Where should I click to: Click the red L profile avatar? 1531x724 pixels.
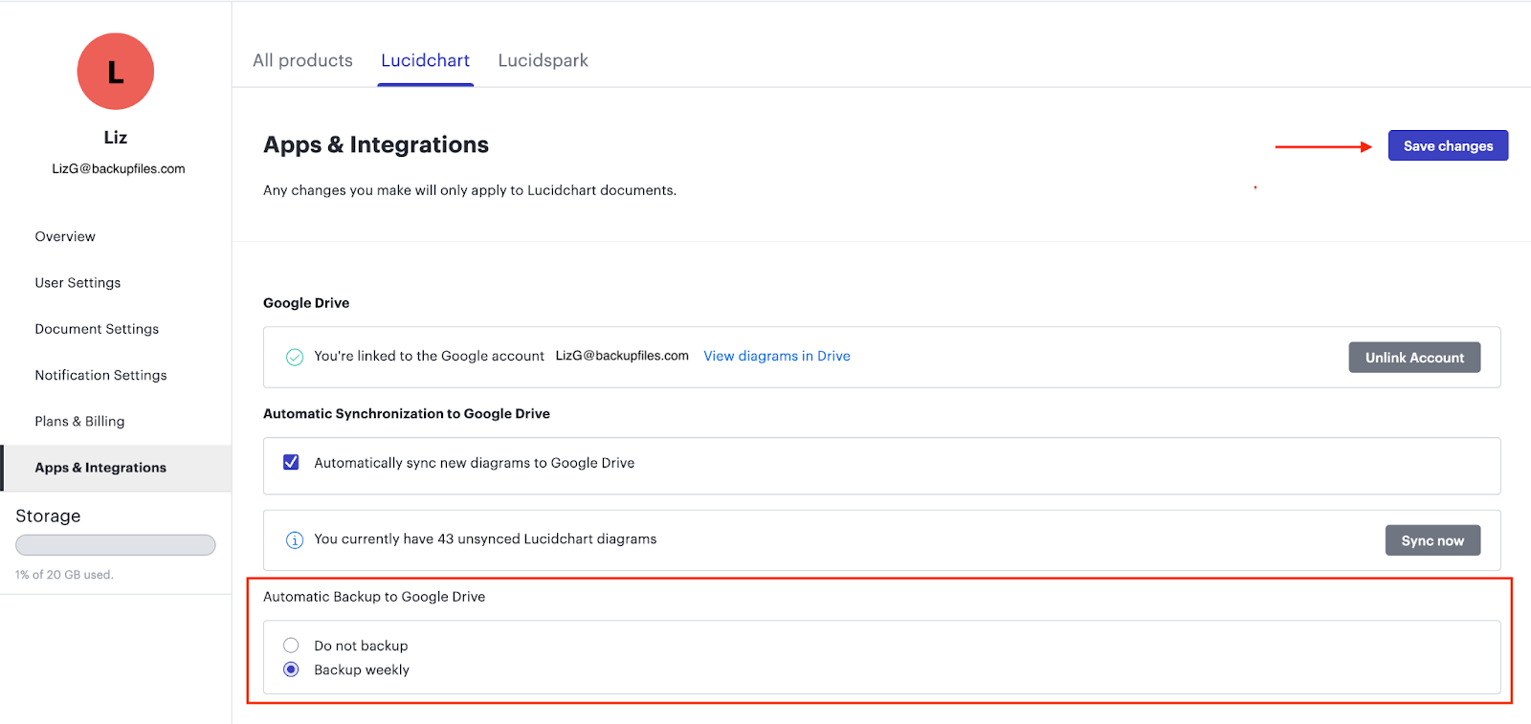tap(116, 72)
